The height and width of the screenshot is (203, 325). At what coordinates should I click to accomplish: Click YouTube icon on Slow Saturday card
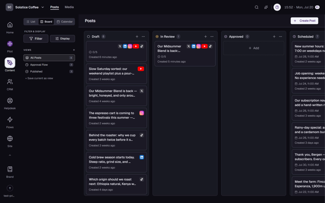[141, 69]
